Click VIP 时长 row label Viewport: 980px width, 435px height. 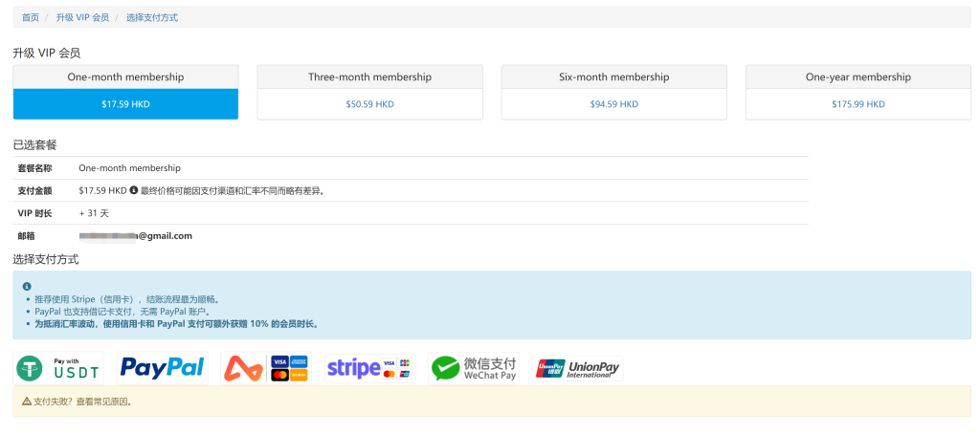click(35, 213)
